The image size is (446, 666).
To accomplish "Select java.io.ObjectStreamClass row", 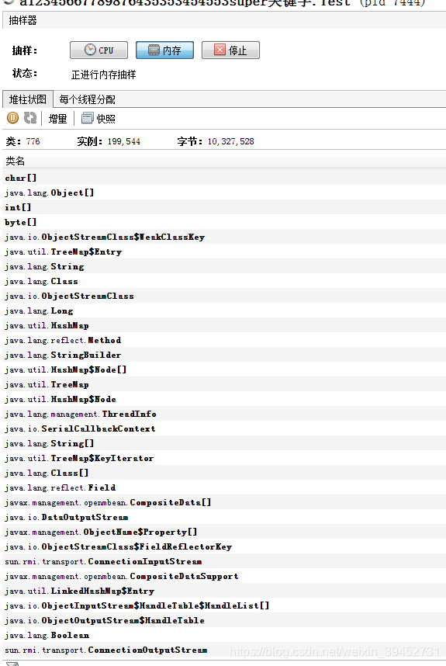I will tap(224, 296).
